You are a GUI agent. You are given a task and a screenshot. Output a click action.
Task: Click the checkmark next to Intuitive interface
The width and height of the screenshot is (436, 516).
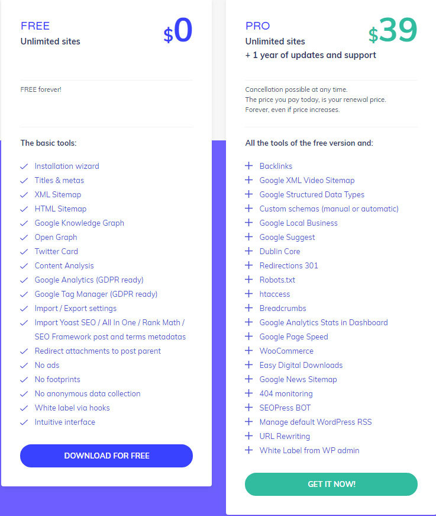tap(24, 422)
